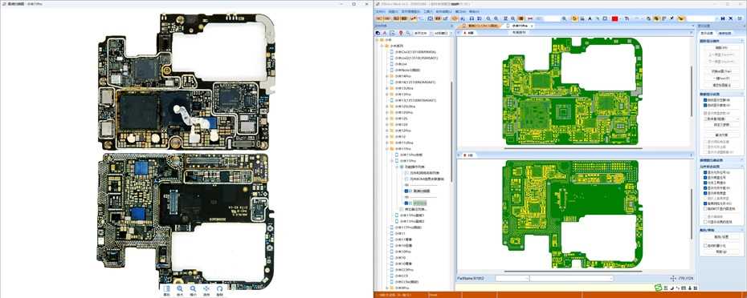This screenshot has width=747, height=298.
Task: Click the 刷新(R) button in right panel
Action: (x=720, y=48)
